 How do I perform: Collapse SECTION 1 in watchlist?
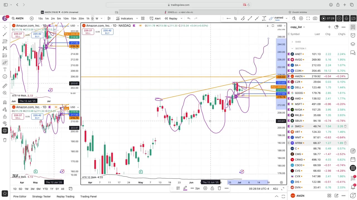click(x=292, y=49)
